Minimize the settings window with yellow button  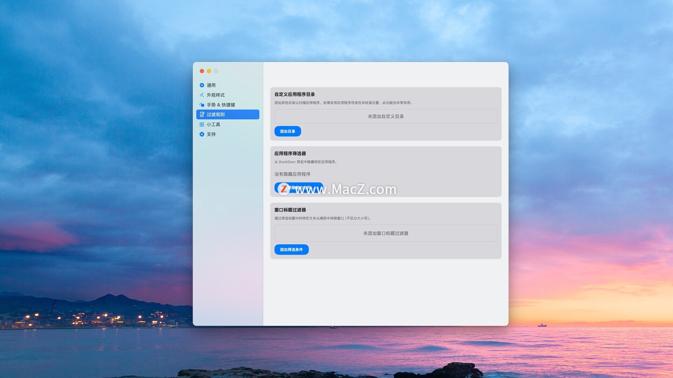[209, 71]
